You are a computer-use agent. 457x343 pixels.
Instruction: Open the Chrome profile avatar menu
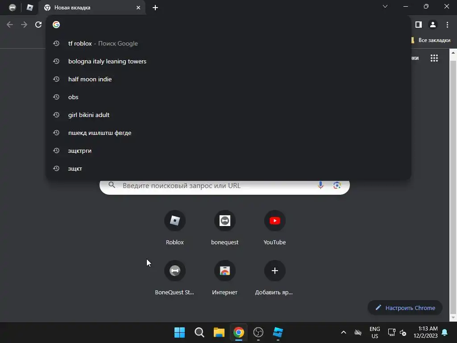433,25
